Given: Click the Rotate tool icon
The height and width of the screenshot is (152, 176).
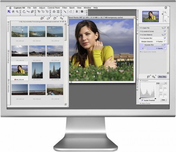Looking at the screenshot, I should (24, 12).
